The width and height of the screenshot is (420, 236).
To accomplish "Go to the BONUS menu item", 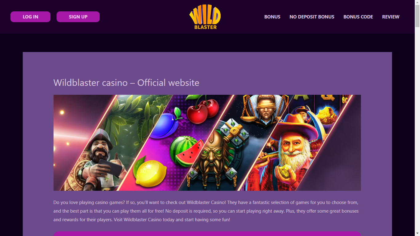I will [272, 17].
